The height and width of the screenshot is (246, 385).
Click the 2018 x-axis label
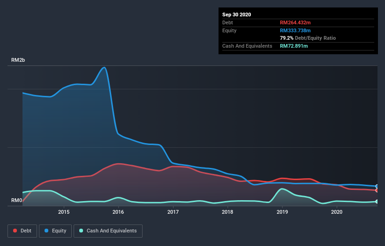tap(227, 212)
